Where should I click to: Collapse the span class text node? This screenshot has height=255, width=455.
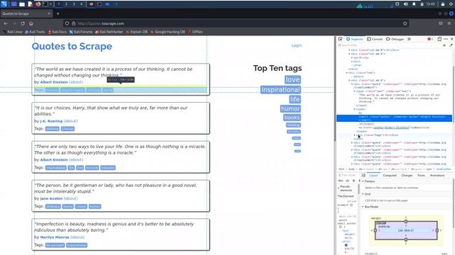(355, 91)
